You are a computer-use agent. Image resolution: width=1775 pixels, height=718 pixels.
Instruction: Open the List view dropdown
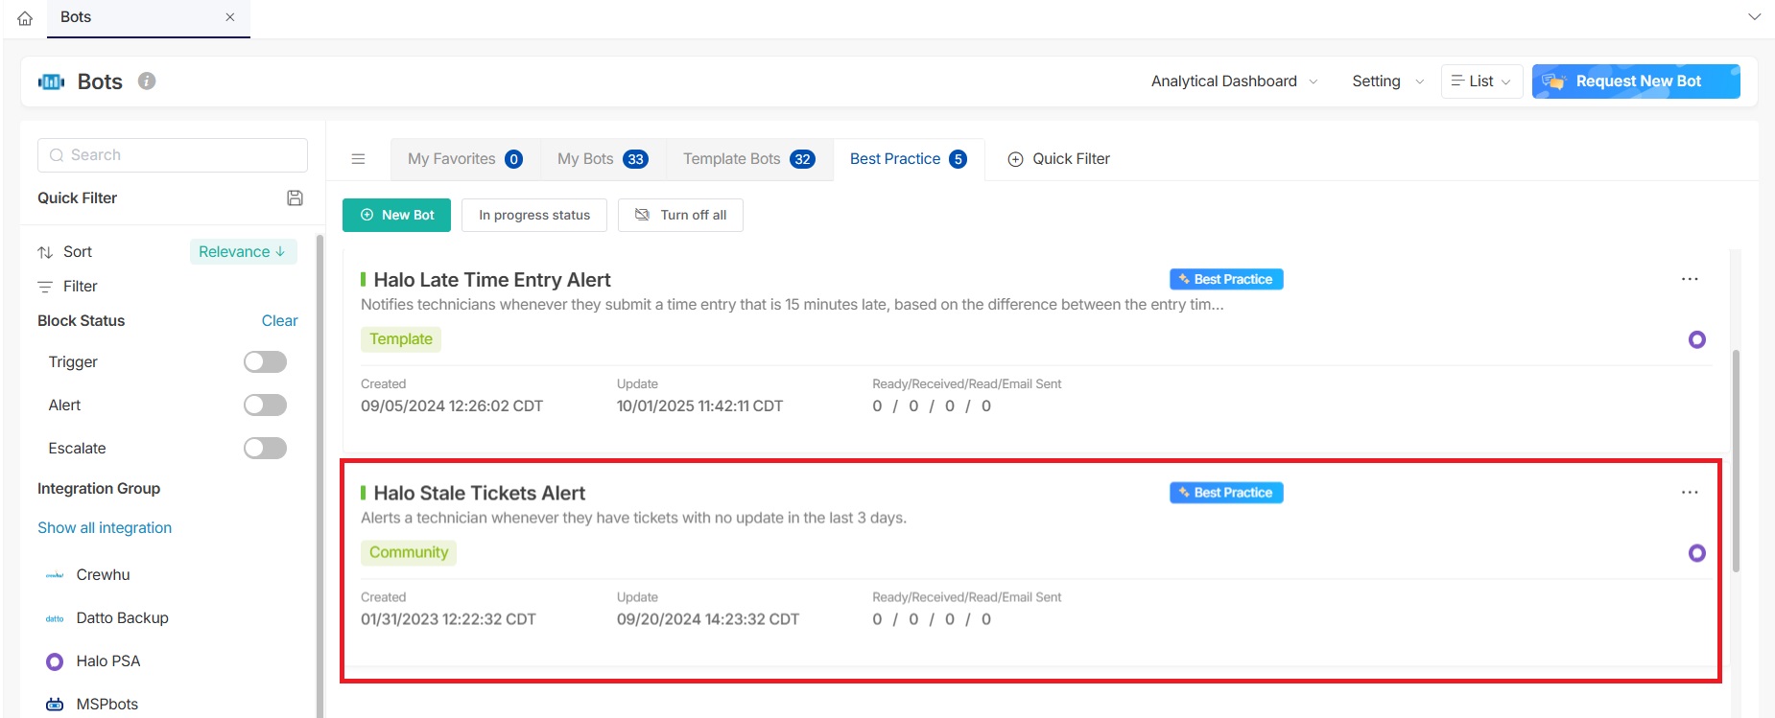coord(1481,81)
